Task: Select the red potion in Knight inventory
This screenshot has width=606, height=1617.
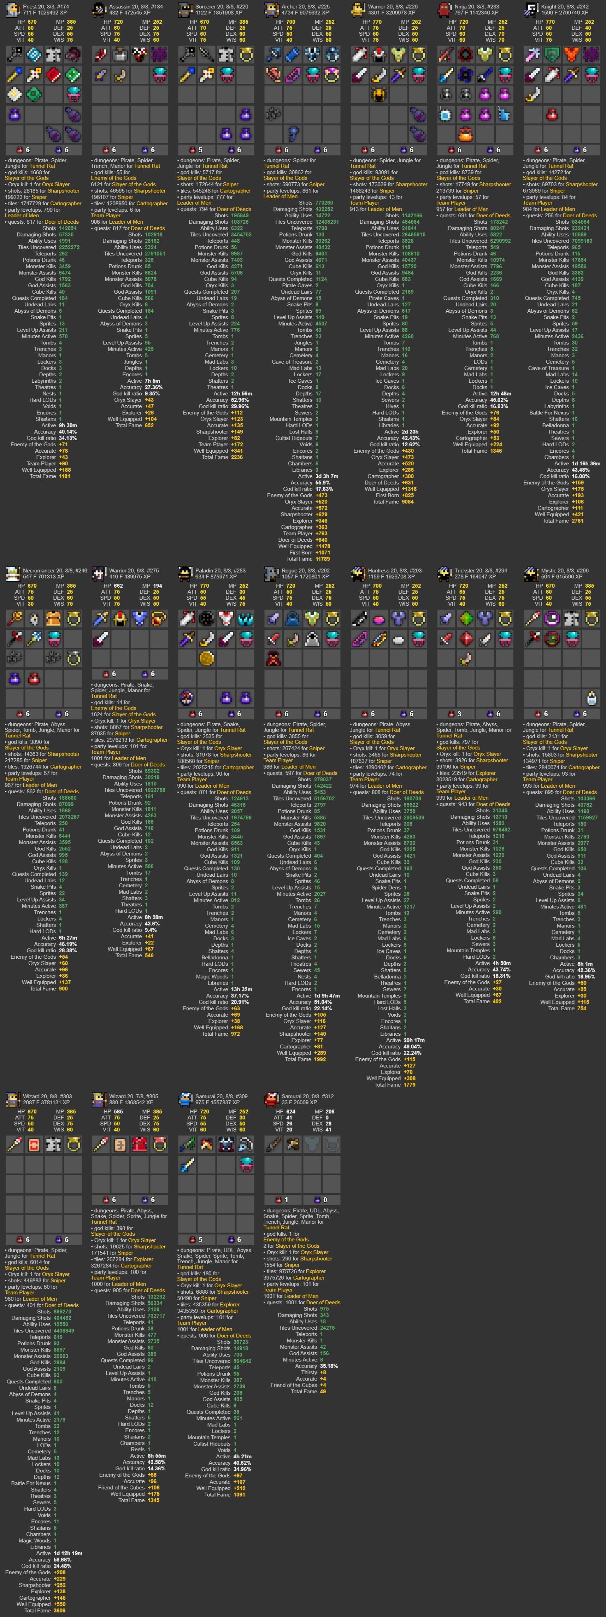Action: pos(552,114)
